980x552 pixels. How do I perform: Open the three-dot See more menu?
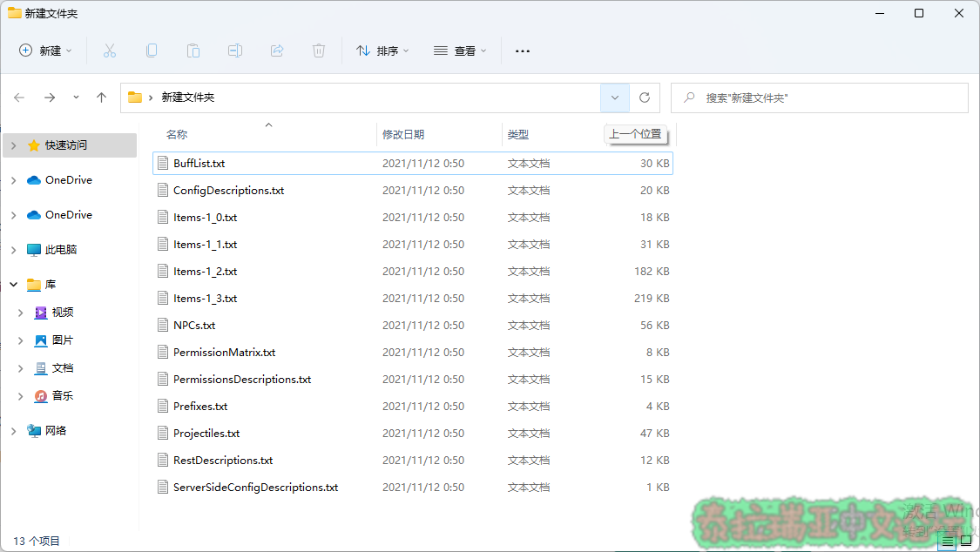coord(523,50)
